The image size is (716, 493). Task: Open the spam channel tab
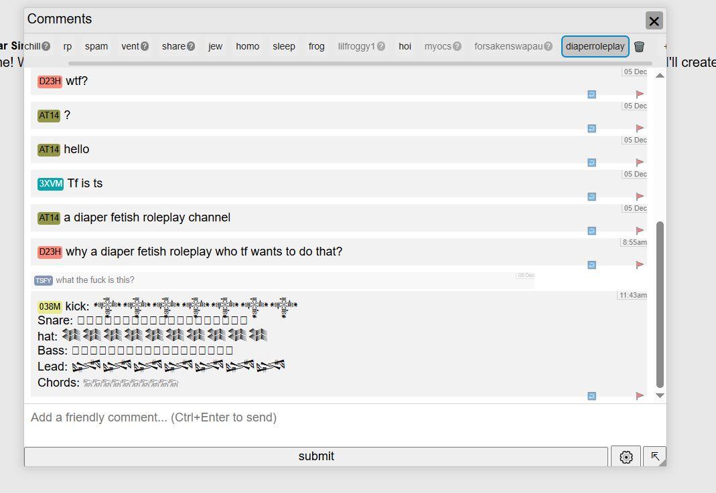(x=96, y=47)
